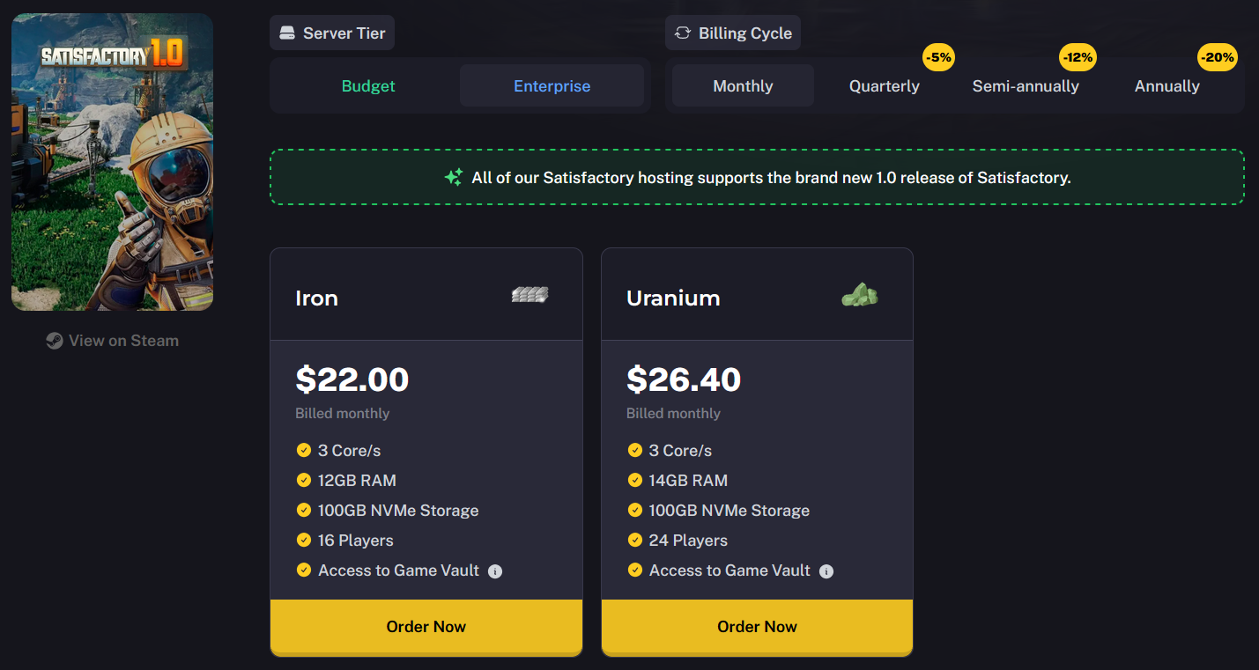This screenshot has width=1259, height=670.
Task: Click the Satisfactory 1.0 release banner text
Action: [771, 178]
